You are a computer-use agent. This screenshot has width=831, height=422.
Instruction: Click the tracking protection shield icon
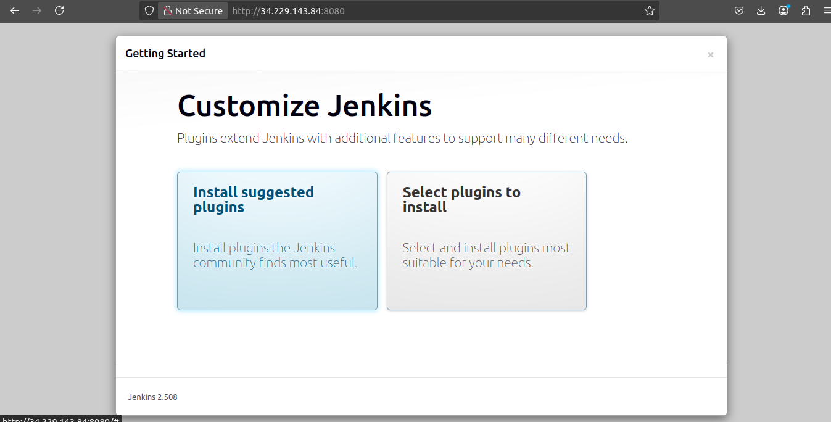click(148, 10)
